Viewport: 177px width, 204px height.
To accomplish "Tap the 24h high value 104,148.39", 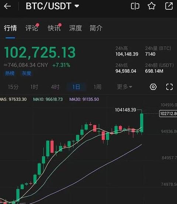I will (127, 54).
